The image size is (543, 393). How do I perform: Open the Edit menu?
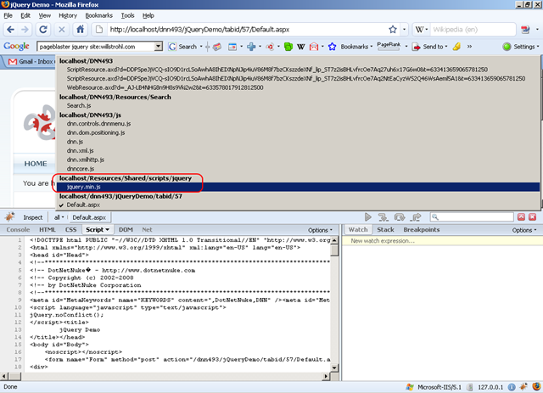click(25, 15)
